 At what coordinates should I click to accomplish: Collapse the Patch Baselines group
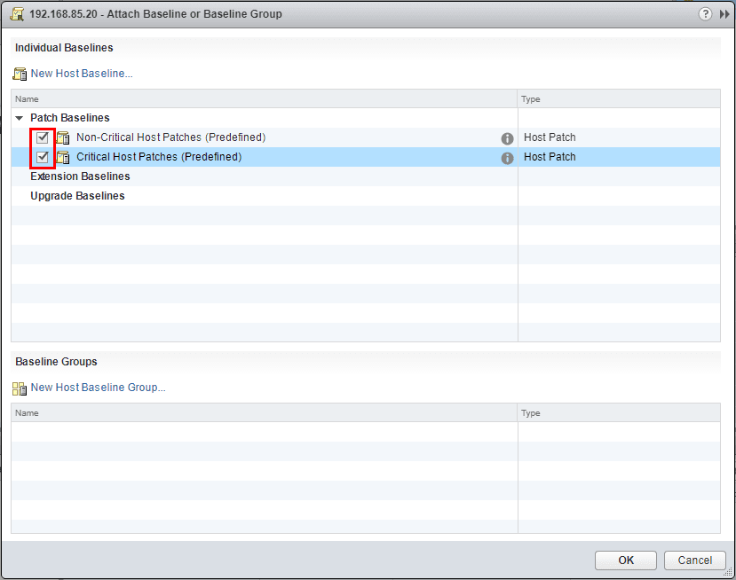(20, 118)
